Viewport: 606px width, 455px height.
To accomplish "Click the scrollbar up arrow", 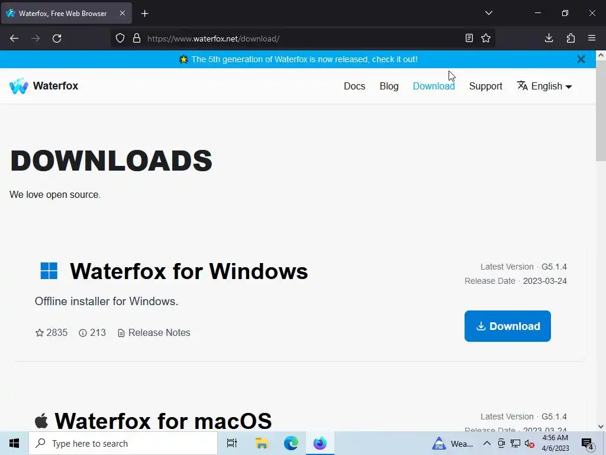I will [x=601, y=55].
